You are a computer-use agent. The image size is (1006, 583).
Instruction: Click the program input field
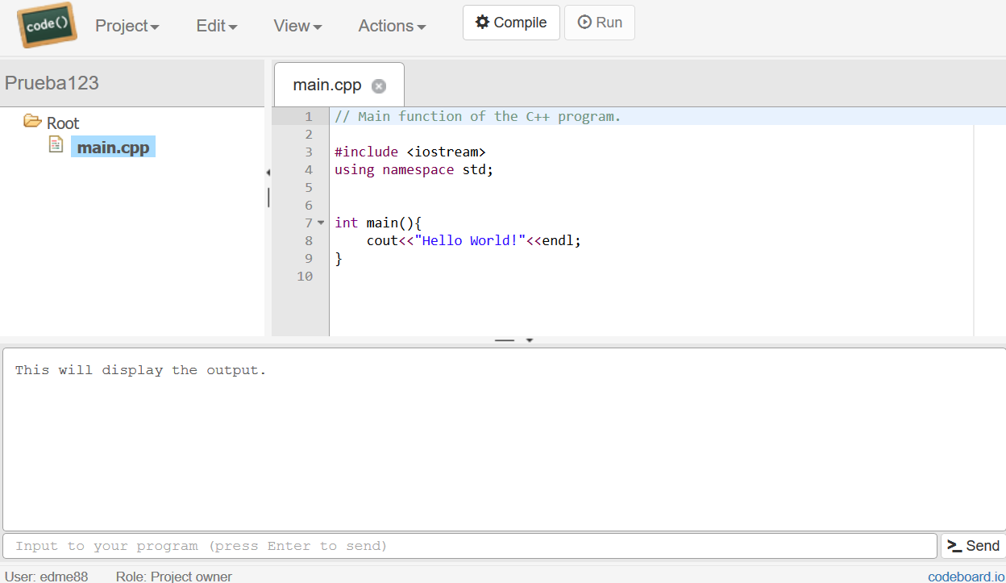coord(468,546)
